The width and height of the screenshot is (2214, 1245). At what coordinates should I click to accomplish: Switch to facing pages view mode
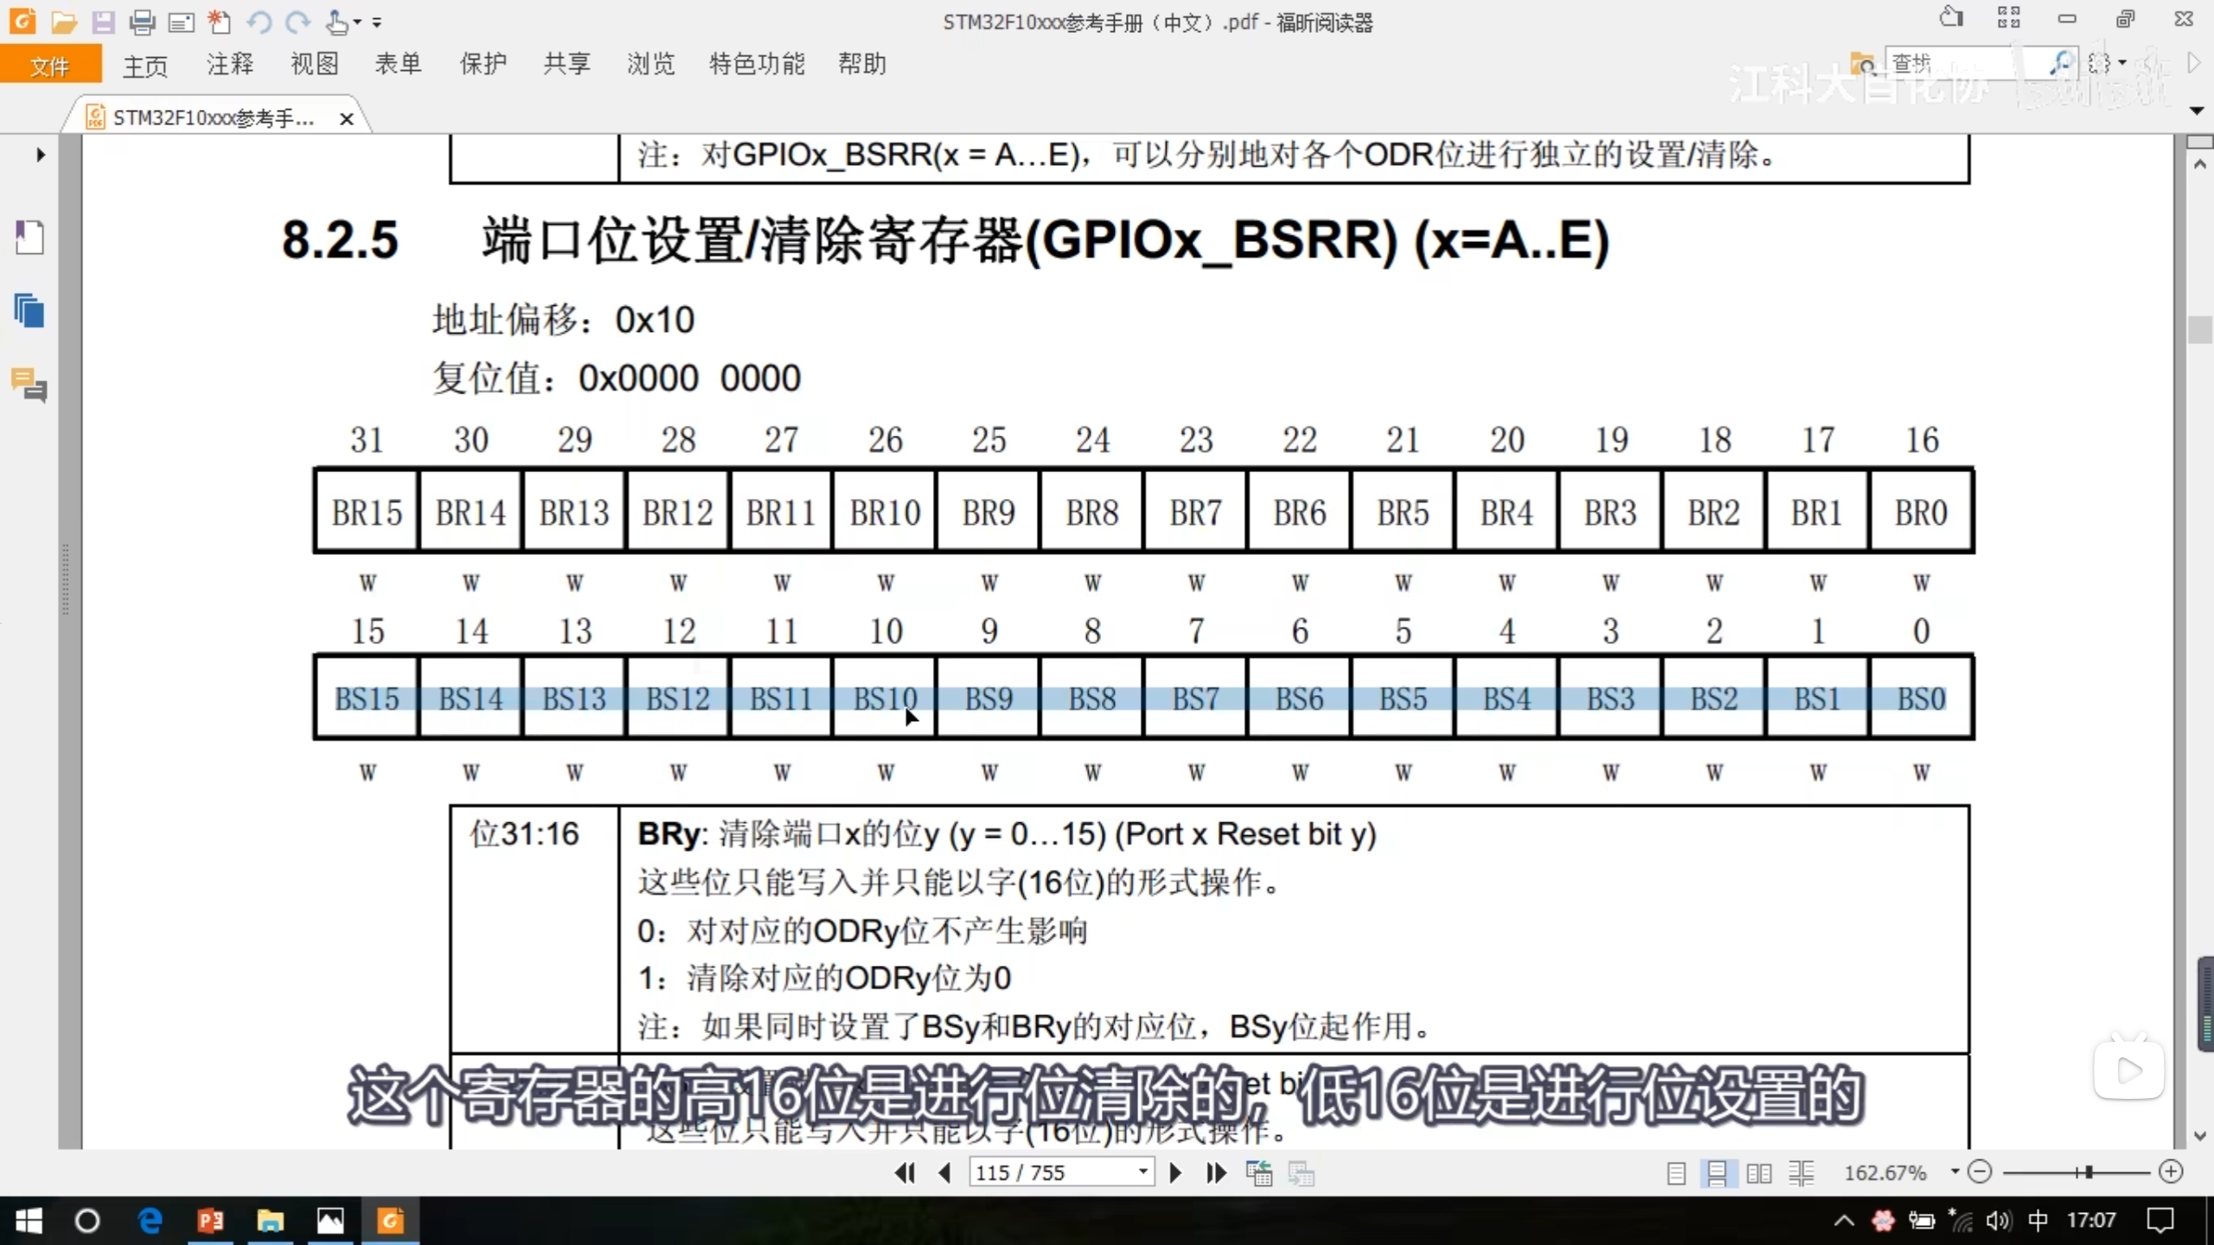[1758, 1173]
